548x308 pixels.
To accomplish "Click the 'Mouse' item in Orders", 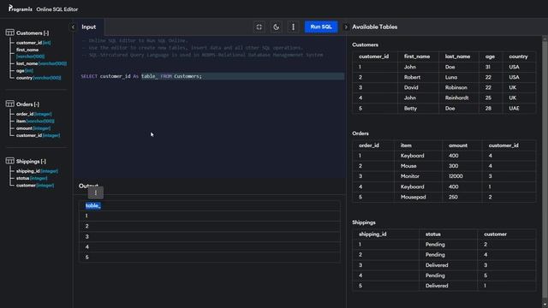I will click(408, 166).
